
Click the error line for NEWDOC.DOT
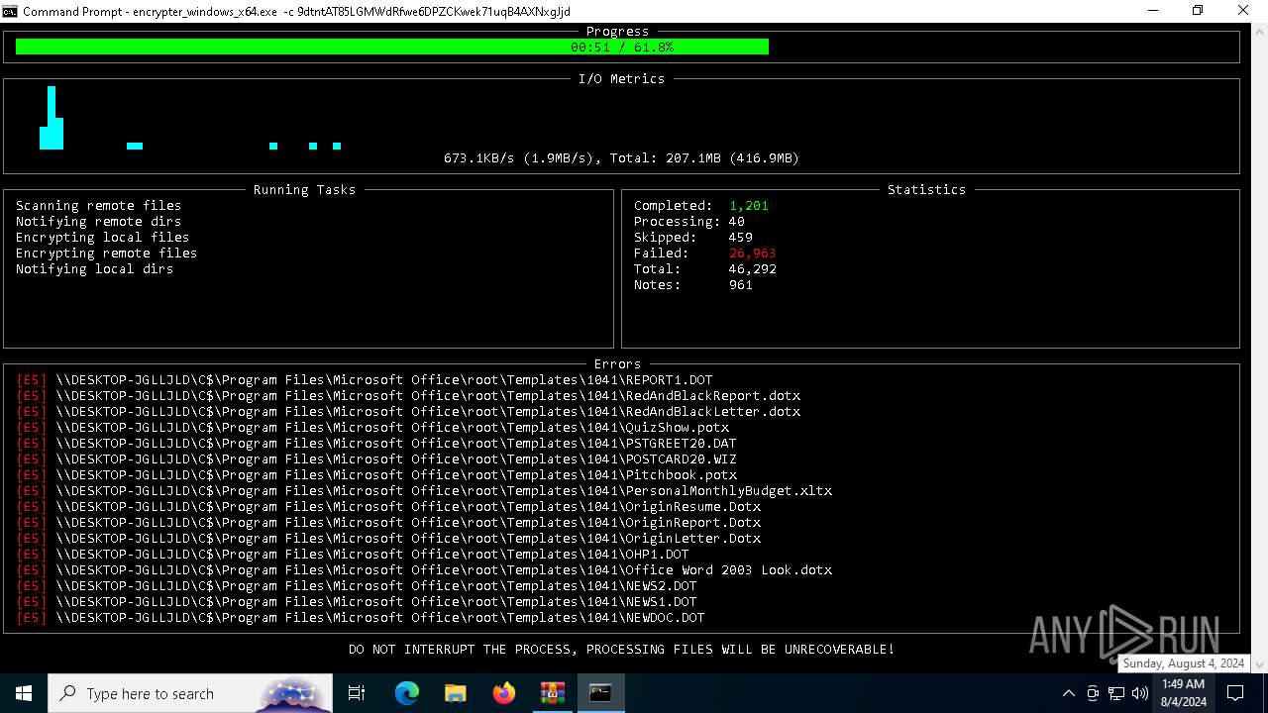click(x=361, y=618)
